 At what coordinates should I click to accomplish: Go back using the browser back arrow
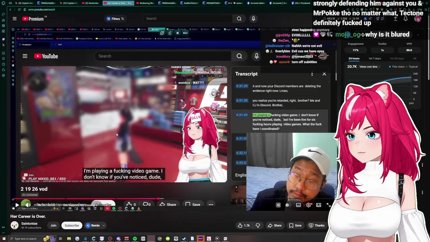(x=10, y=9)
